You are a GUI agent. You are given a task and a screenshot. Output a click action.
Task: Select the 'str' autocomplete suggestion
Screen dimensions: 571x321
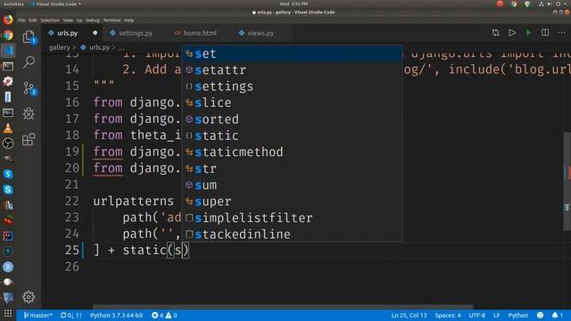(x=292, y=169)
